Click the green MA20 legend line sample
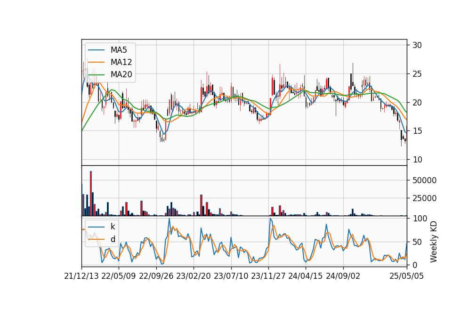 point(96,74)
